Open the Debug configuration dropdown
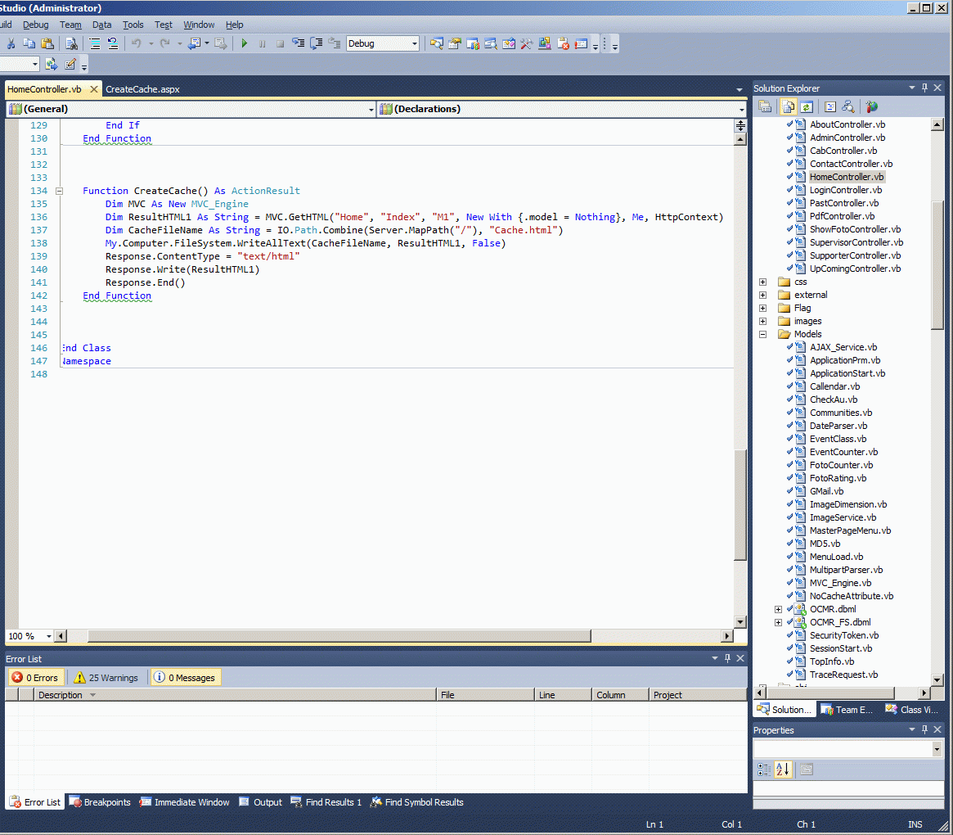This screenshot has height=835, width=953. (x=415, y=43)
